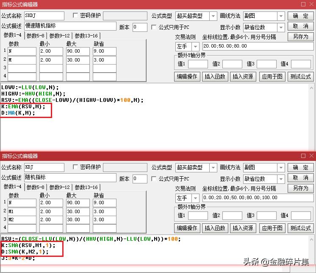This screenshot has height=273, width=316.
Task: Open 公式类型 dropdown in KDJ editor
Action: click(213, 168)
